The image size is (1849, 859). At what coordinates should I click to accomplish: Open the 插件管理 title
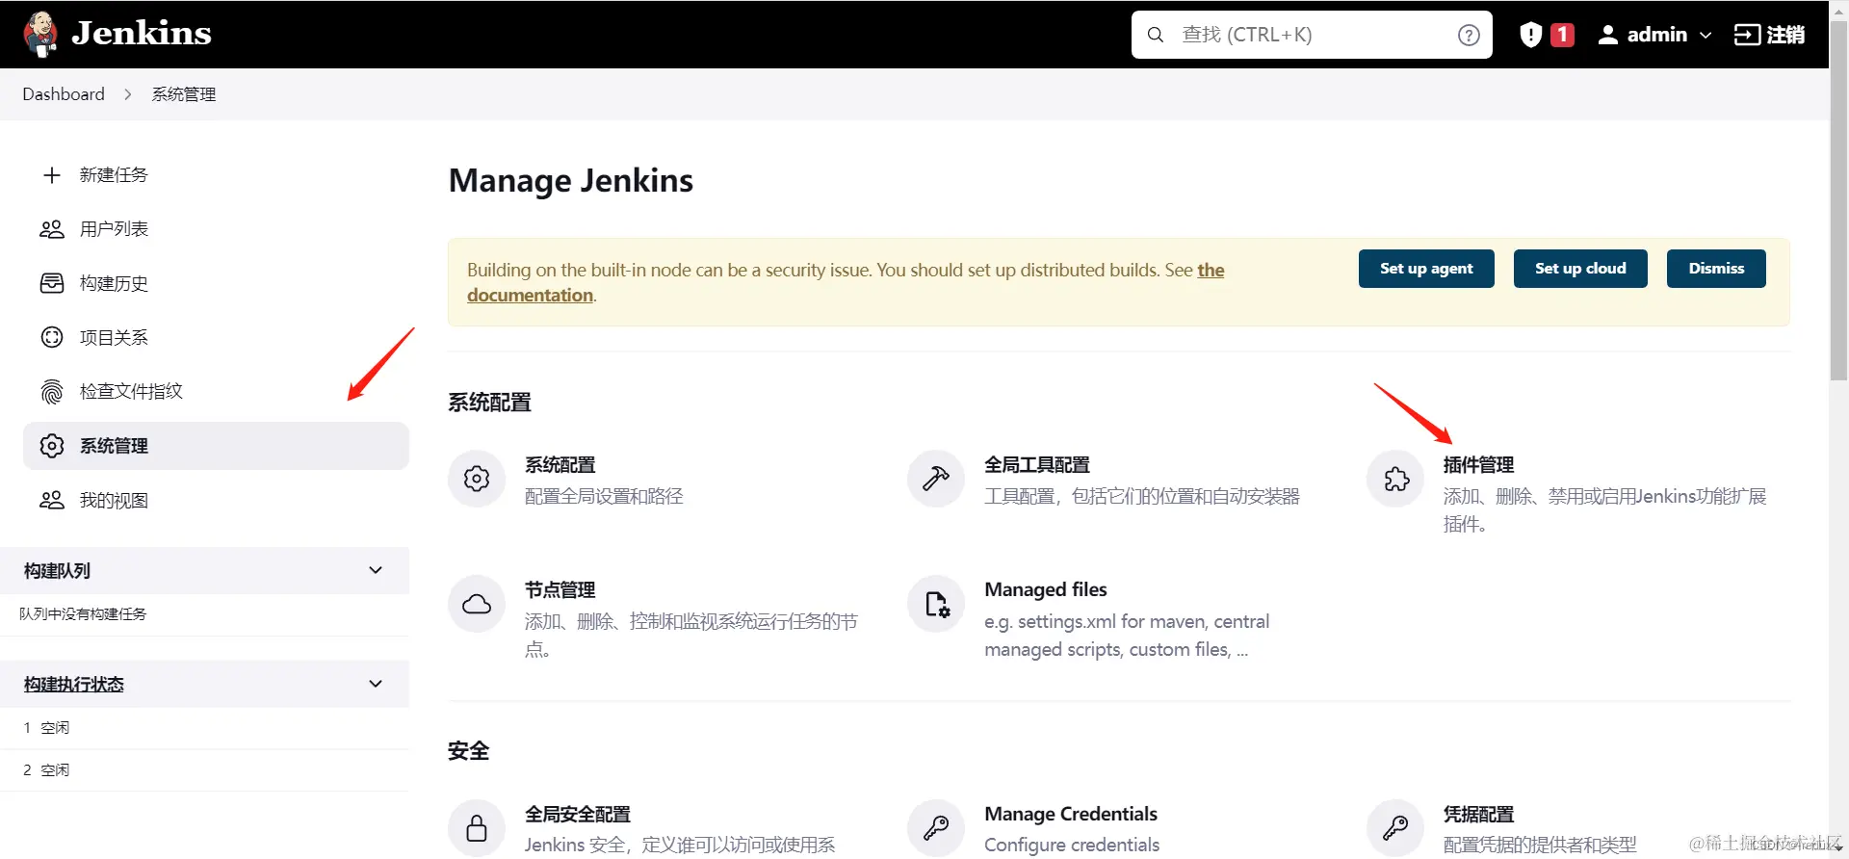click(x=1478, y=465)
